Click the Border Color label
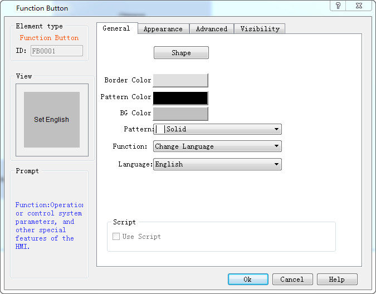Viewport: 376px width, 294px height. click(x=128, y=80)
